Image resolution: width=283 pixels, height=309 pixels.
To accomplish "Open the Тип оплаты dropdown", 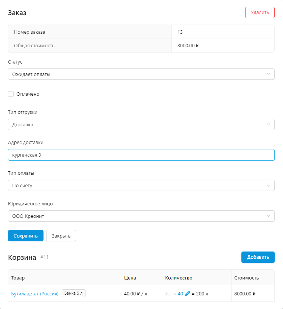I will tap(141, 185).
